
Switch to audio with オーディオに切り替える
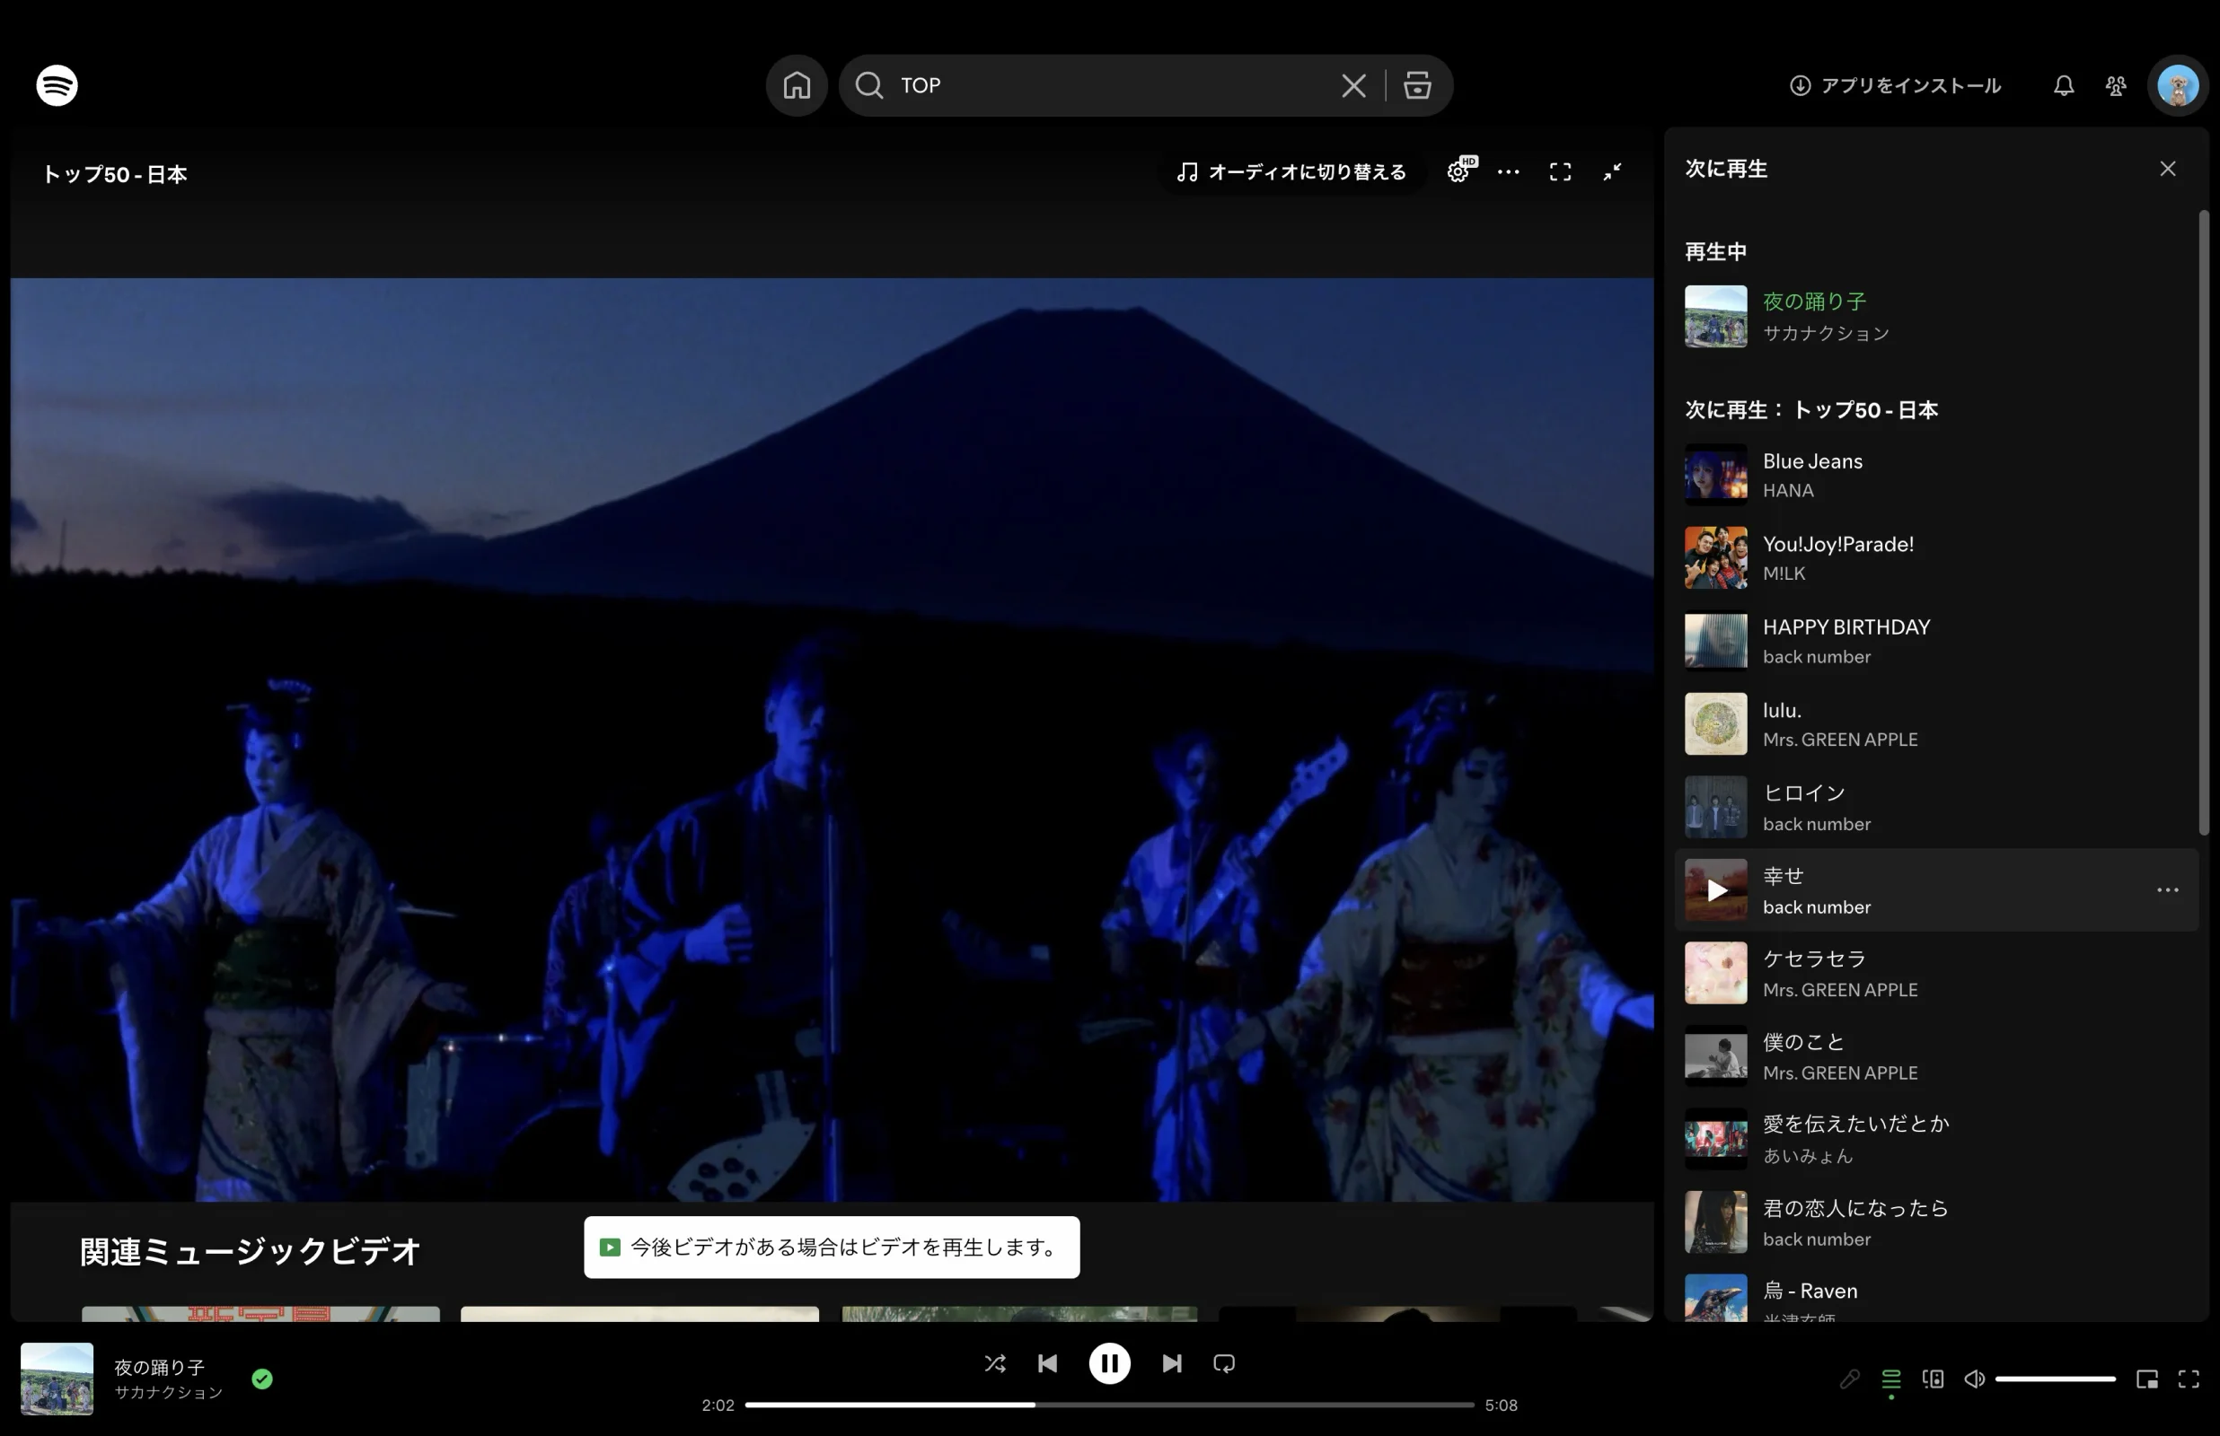(x=1291, y=171)
